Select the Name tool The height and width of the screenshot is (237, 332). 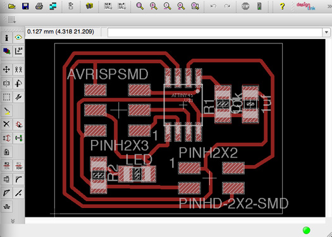[x=6, y=166]
